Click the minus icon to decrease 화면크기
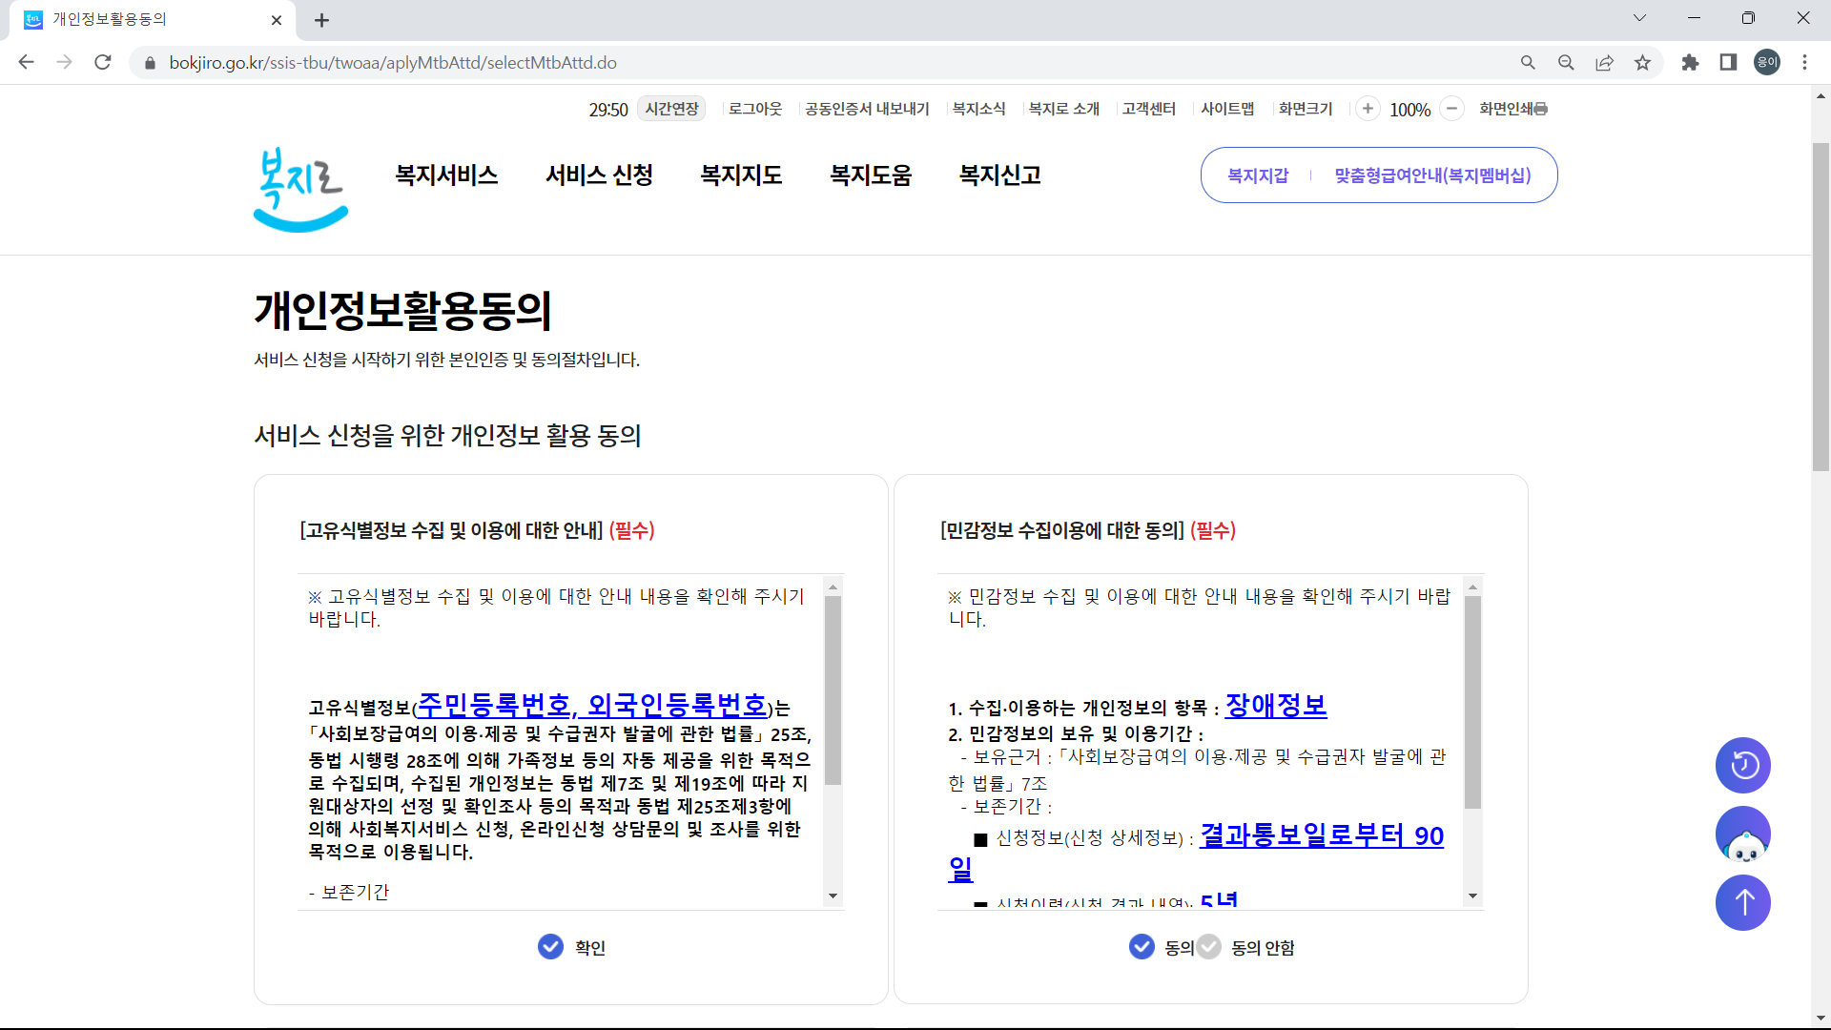This screenshot has height=1030, width=1831. [1451, 109]
